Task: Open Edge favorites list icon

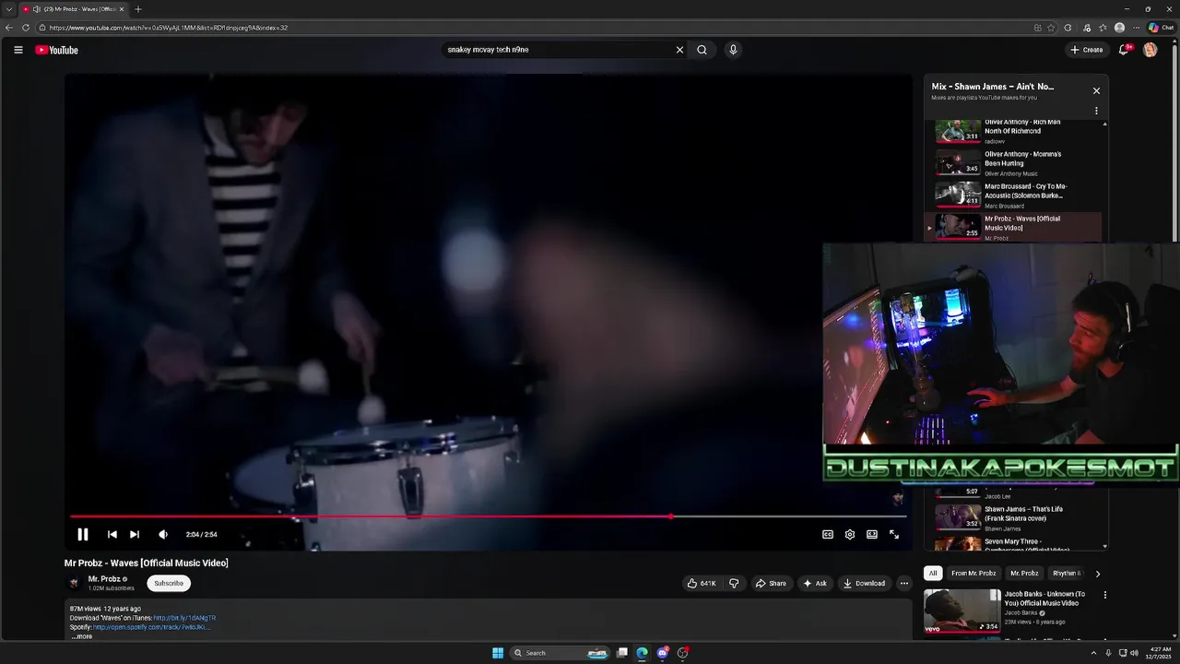Action: [x=1103, y=28]
